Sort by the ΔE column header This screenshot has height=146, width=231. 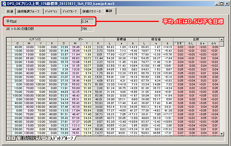coord(179,43)
